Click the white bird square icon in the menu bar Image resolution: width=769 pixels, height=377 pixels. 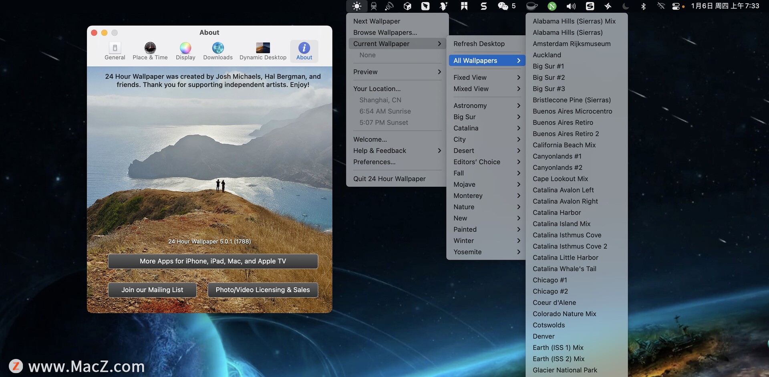425,6
